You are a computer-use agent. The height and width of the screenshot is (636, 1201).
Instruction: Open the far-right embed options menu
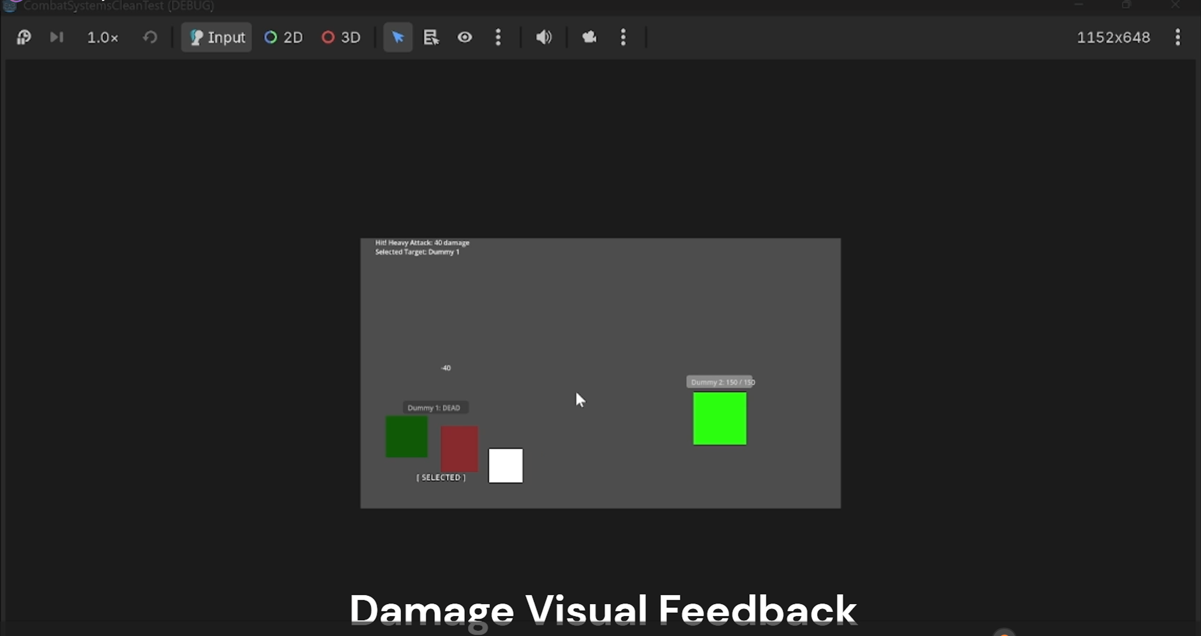(1178, 37)
